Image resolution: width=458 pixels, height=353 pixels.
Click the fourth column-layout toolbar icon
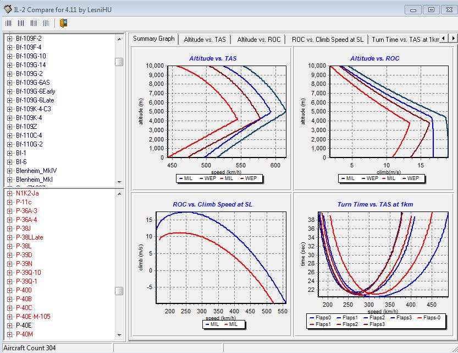[x=46, y=23]
